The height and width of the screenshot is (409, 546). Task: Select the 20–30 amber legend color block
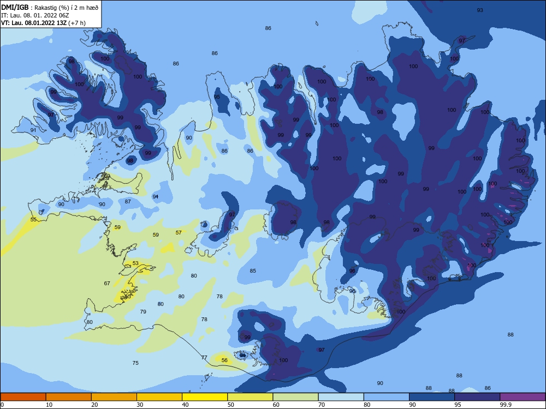click(114, 397)
